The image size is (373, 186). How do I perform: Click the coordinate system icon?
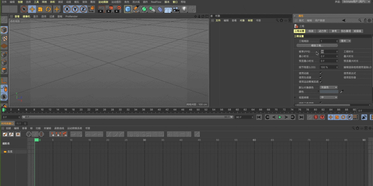[x=91, y=9]
